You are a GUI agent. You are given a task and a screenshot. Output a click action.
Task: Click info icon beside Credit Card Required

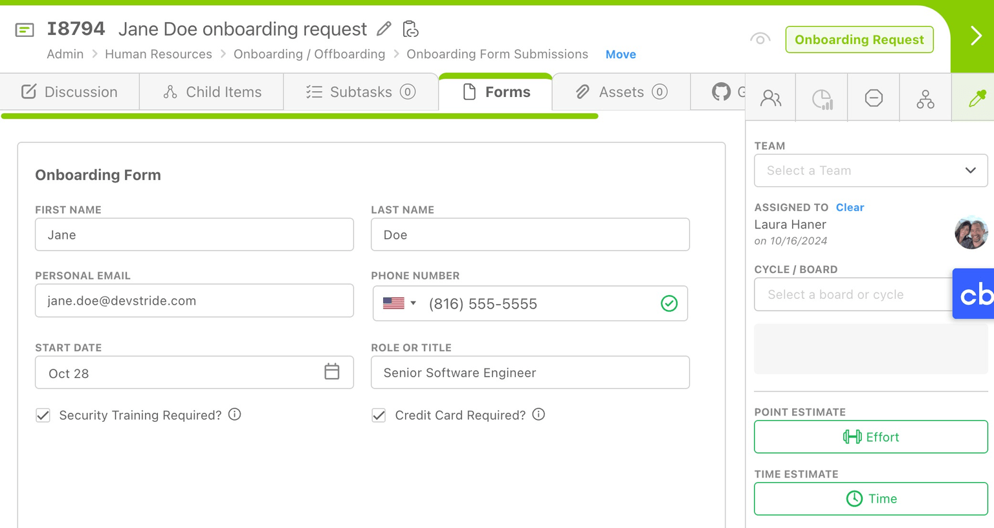coord(538,415)
